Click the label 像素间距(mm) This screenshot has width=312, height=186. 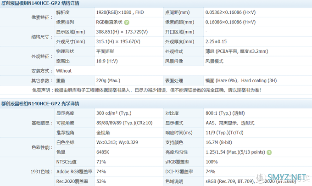pos(180,22)
